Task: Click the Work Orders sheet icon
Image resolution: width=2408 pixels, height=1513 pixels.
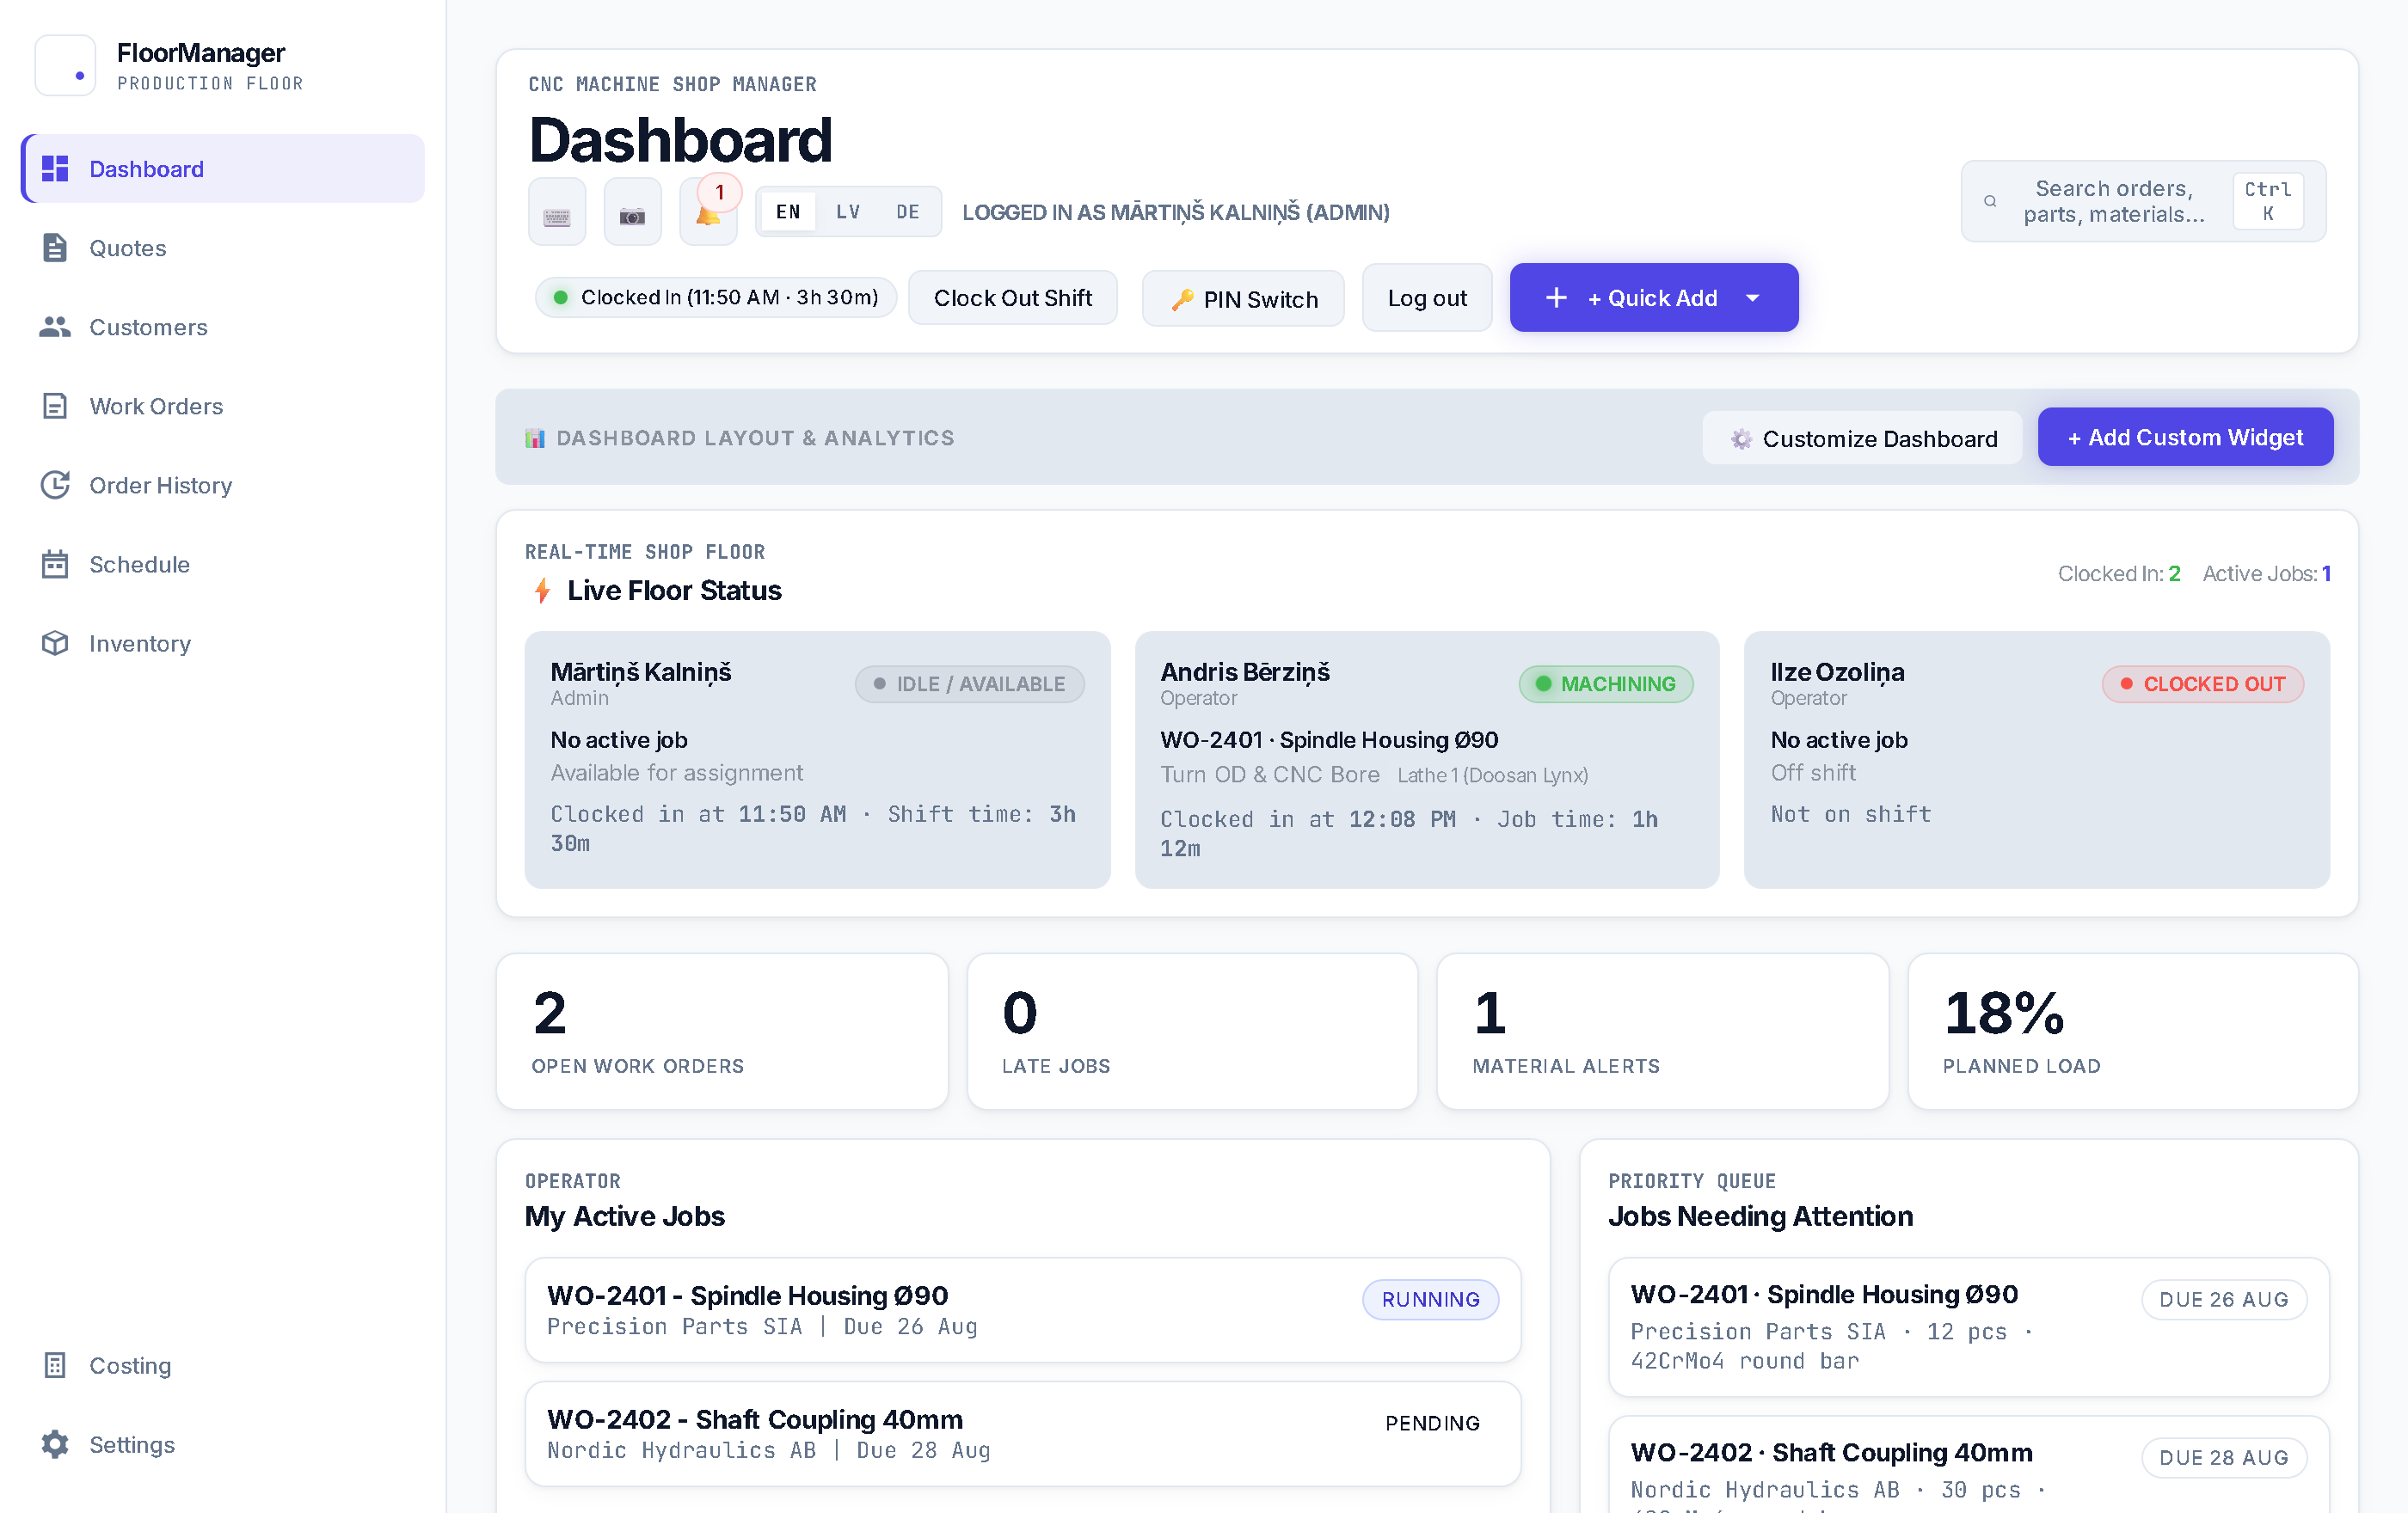Action: (55, 406)
